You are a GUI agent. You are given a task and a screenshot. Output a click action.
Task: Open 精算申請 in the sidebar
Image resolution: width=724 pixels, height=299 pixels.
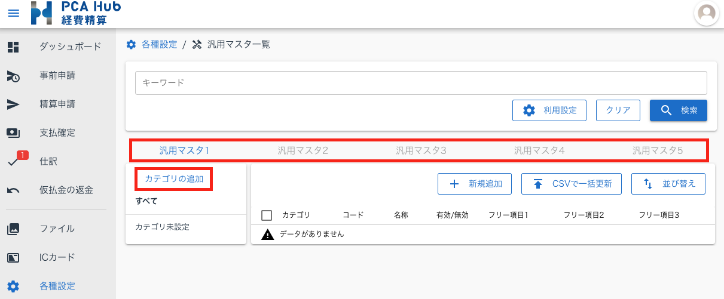[58, 104]
